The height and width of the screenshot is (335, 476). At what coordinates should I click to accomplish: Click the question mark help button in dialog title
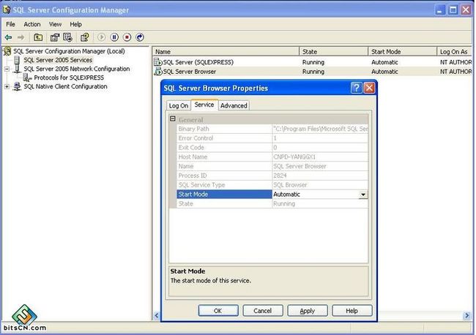tap(357, 89)
